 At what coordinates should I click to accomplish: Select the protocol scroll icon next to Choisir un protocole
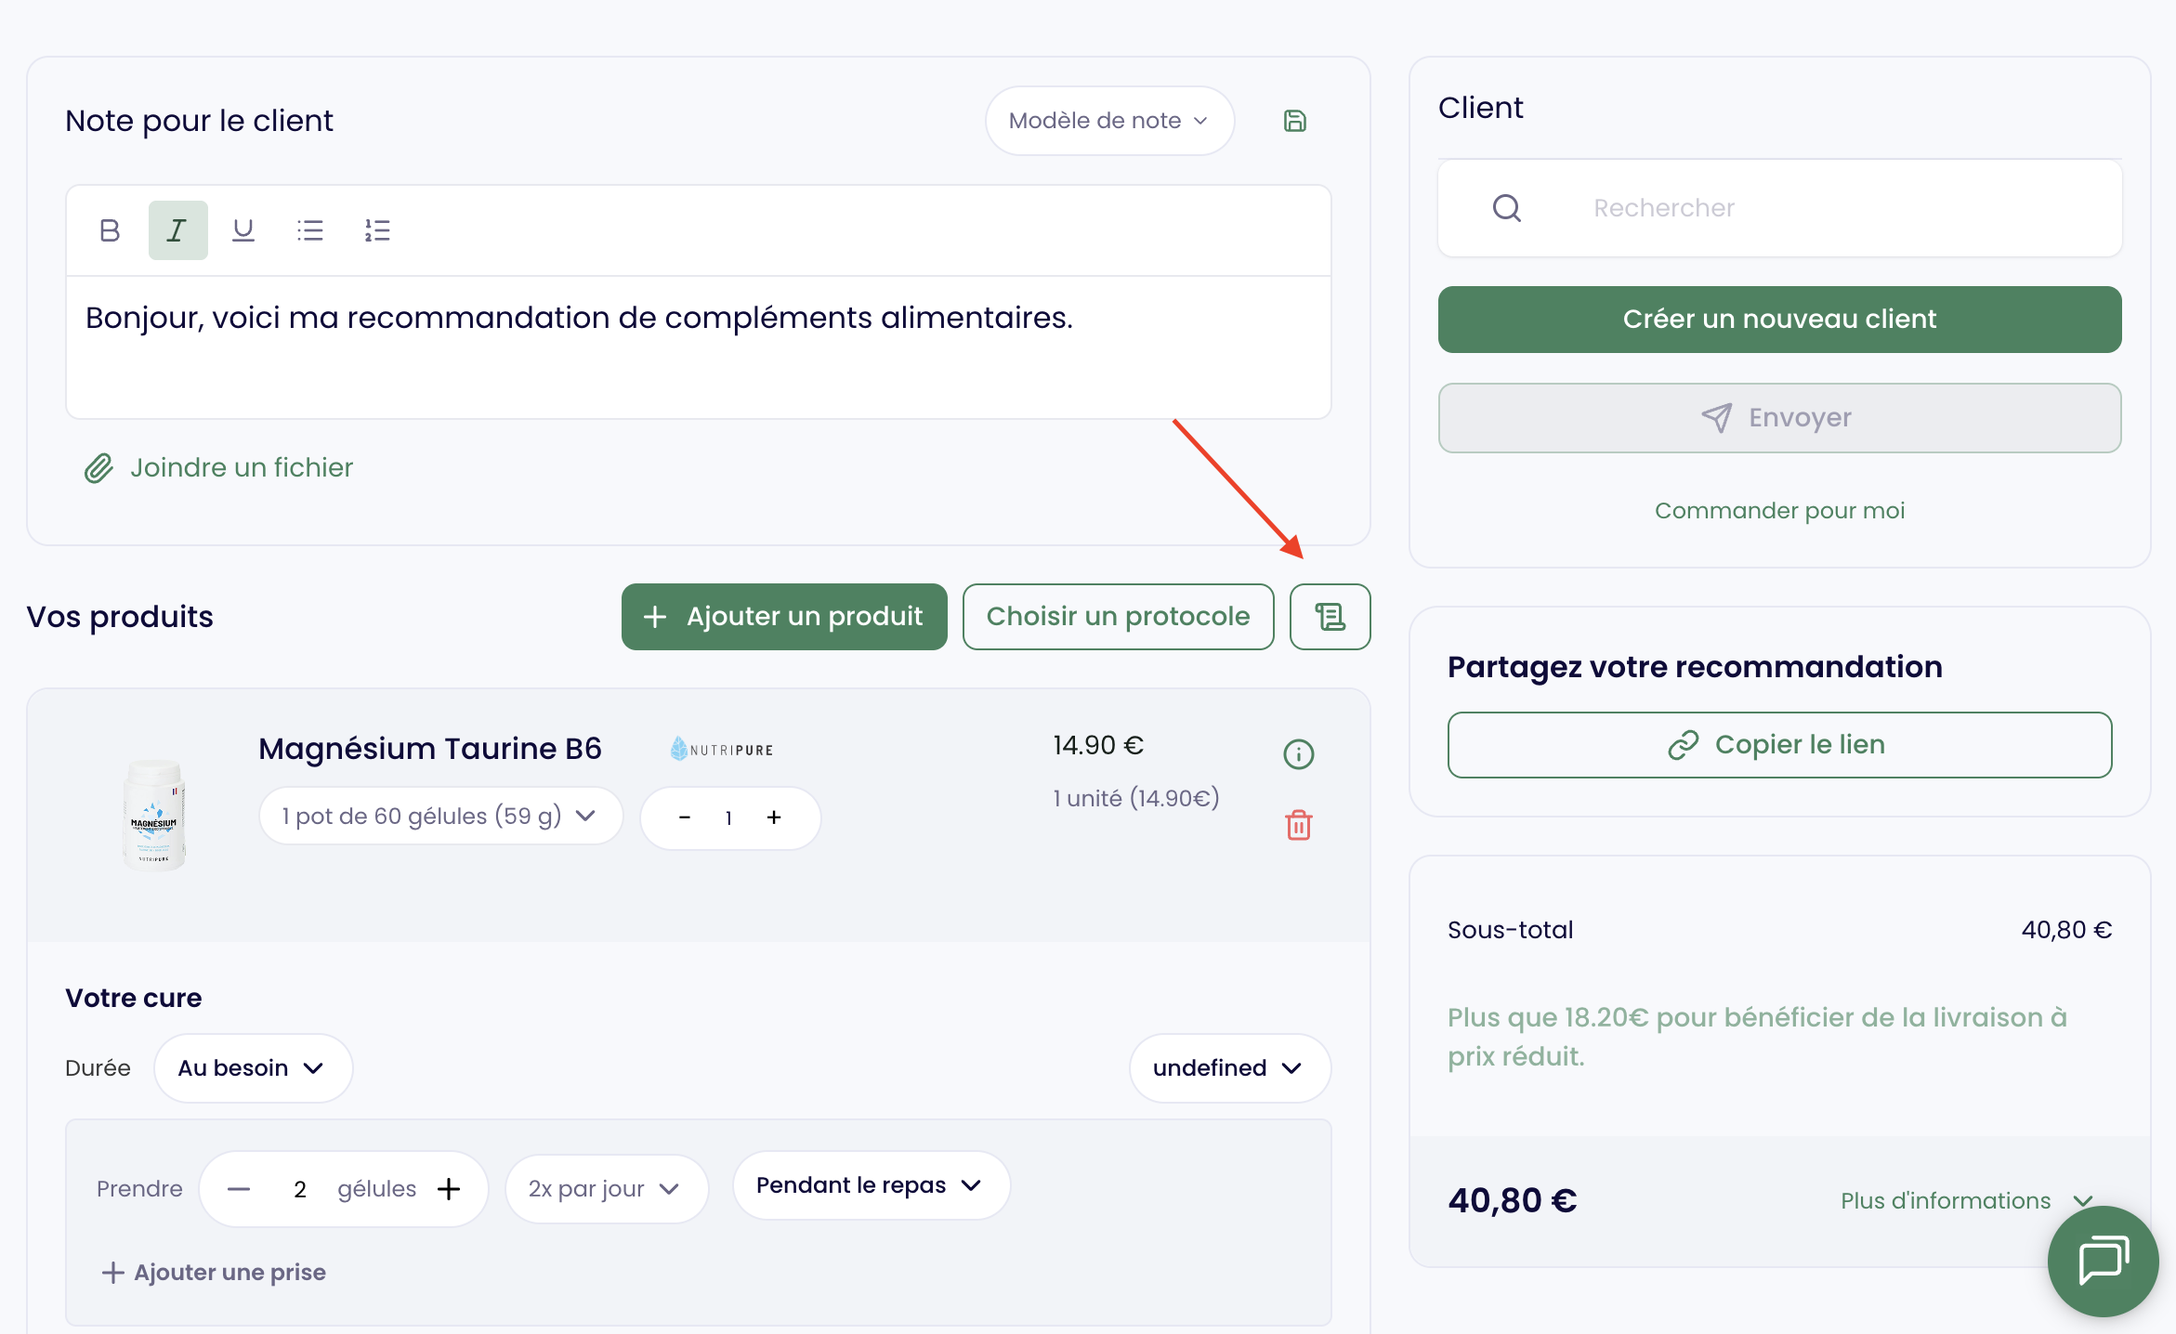tap(1330, 616)
